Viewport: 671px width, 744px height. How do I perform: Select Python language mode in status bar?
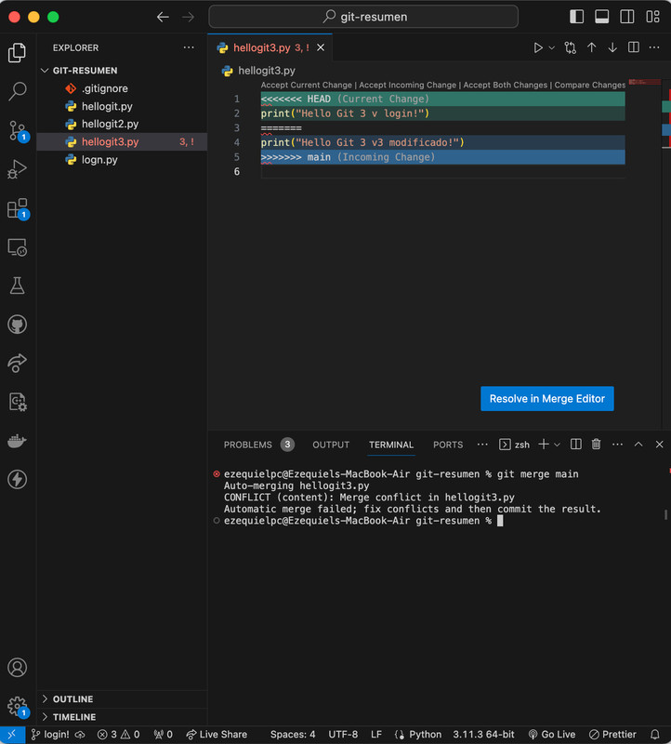pyautogui.click(x=425, y=735)
